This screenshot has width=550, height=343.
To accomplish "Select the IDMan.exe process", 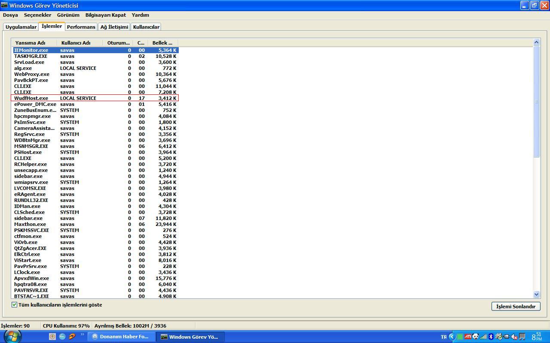I will (x=95, y=206).
